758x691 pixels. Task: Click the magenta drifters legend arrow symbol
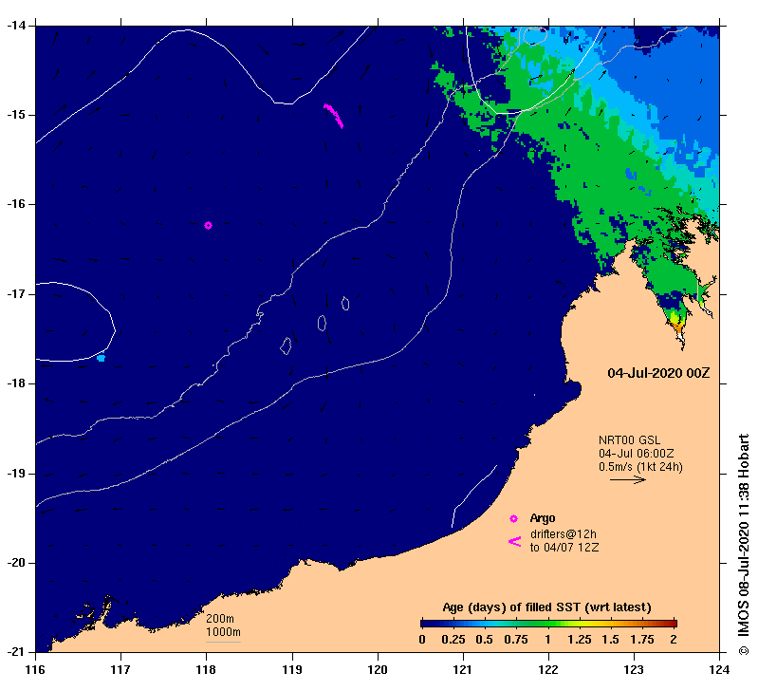pyautogui.click(x=515, y=542)
